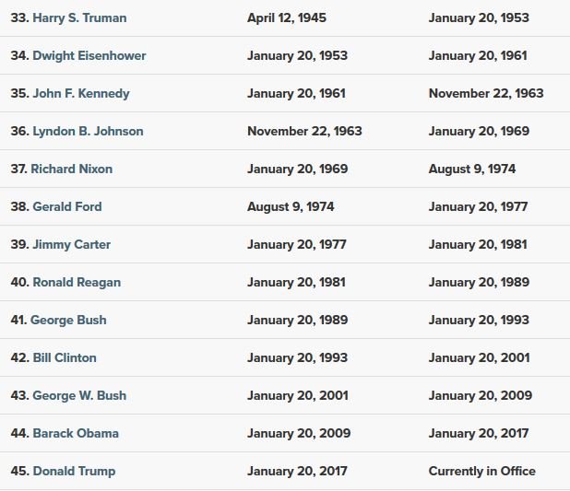Visit the Ronald Reagan link
Screen dimensions: 570x491
coord(77,282)
